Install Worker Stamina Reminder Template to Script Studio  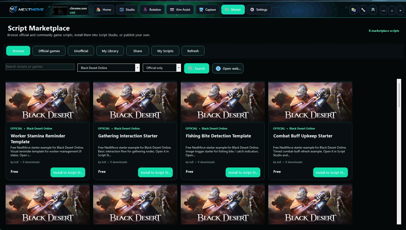68,172
